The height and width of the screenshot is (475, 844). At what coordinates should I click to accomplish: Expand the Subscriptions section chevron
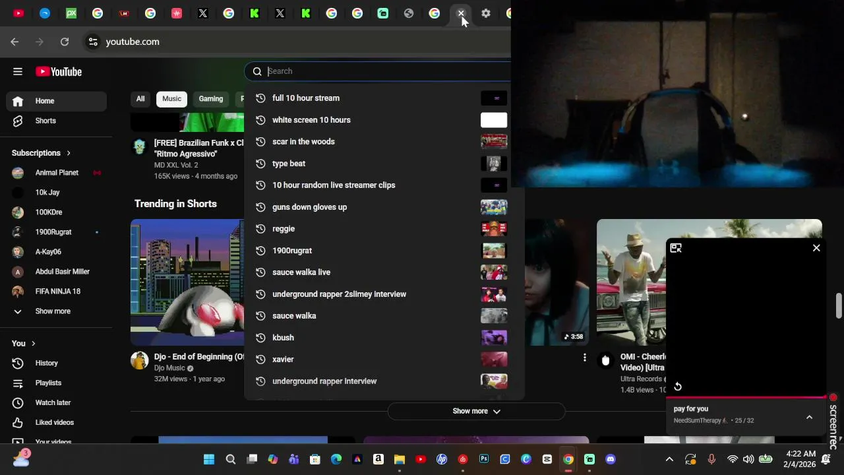click(68, 153)
